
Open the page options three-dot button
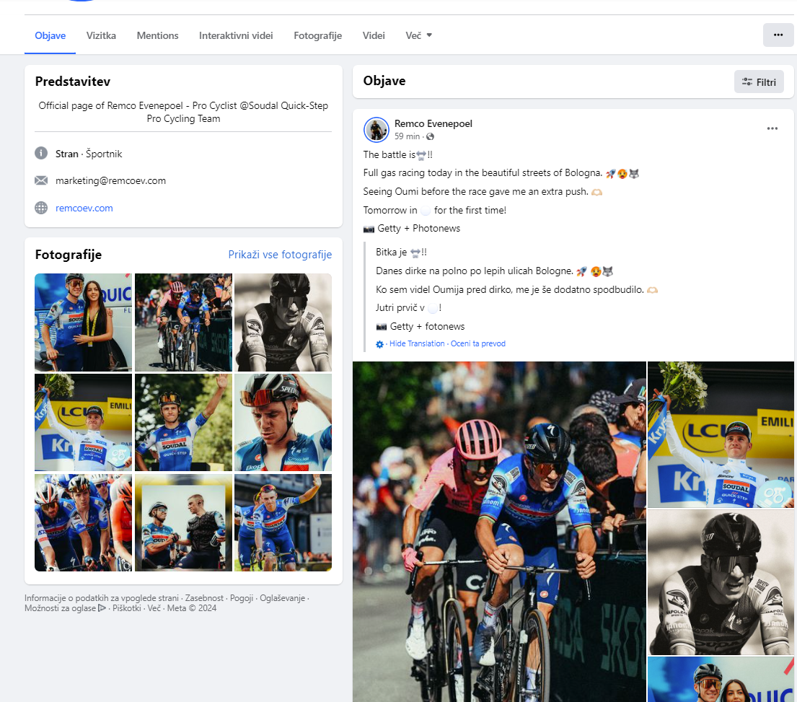(x=778, y=35)
